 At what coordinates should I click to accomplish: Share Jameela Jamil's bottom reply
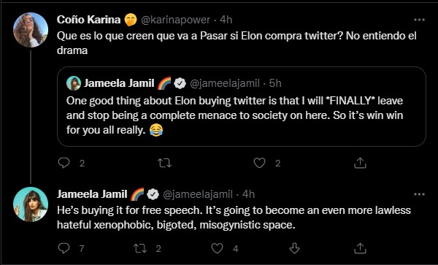pyautogui.click(x=360, y=248)
